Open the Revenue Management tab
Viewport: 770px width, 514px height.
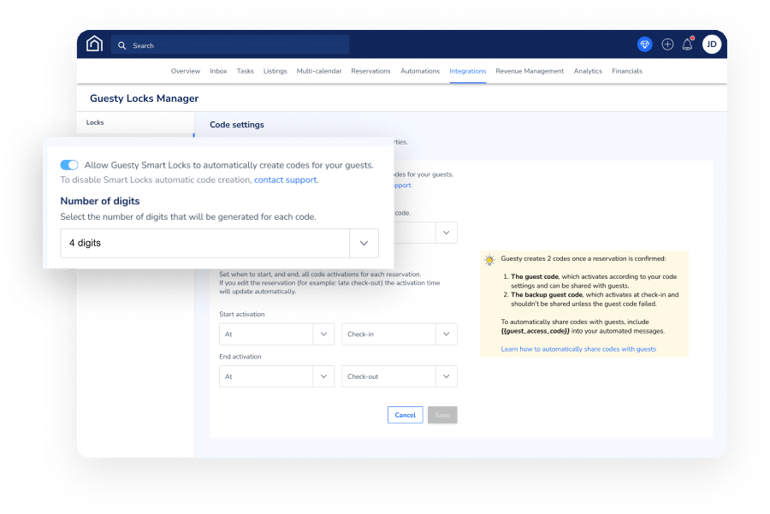(x=530, y=71)
